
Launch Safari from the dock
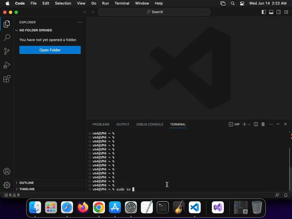(67, 207)
